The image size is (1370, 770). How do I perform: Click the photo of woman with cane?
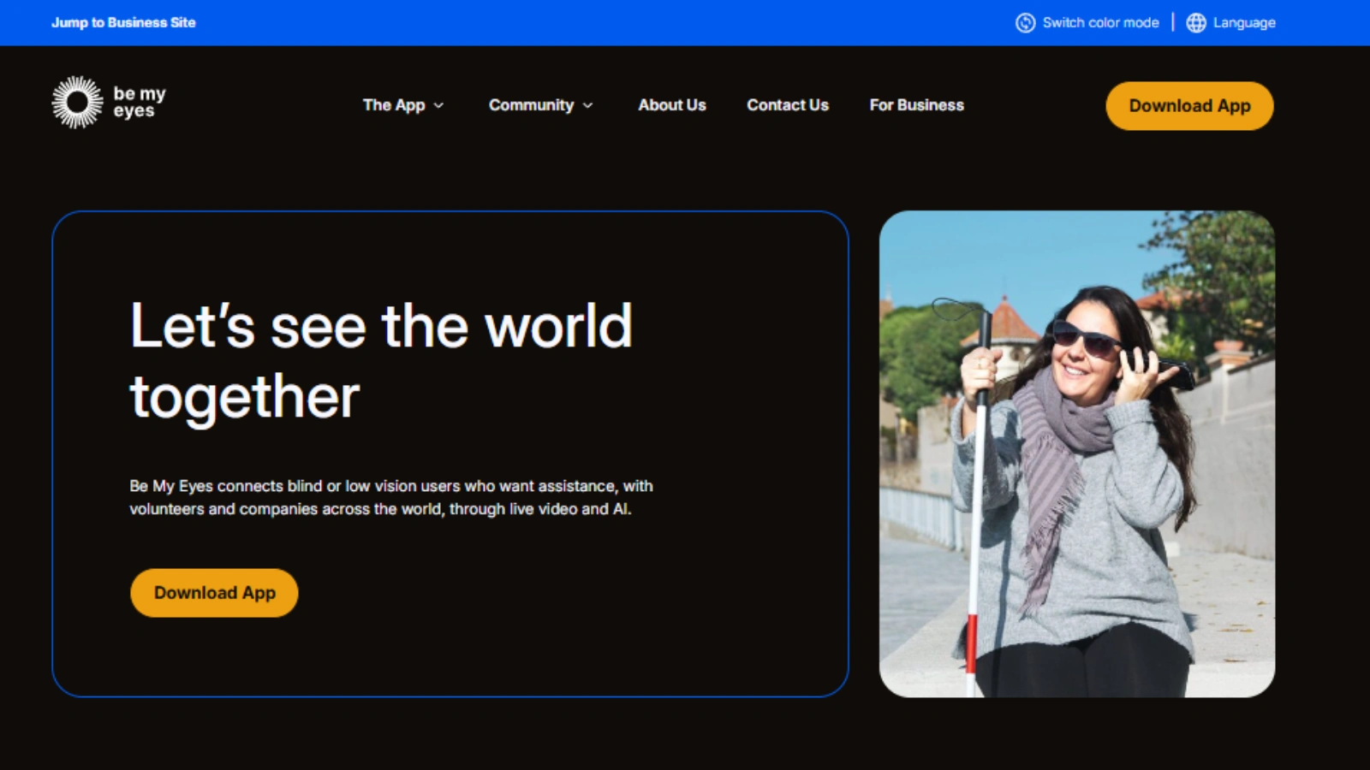(1076, 453)
